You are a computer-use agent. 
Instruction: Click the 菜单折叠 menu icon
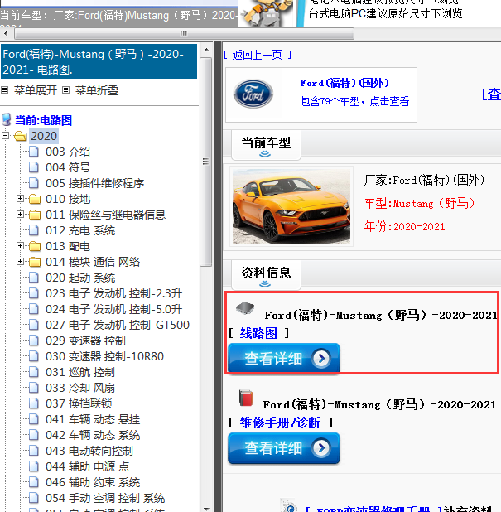point(66,89)
